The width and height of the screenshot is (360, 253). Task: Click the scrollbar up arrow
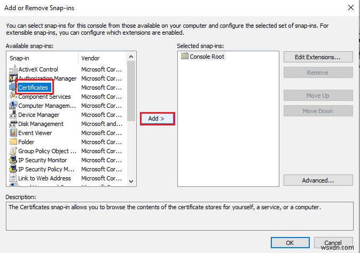click(131, 57)
